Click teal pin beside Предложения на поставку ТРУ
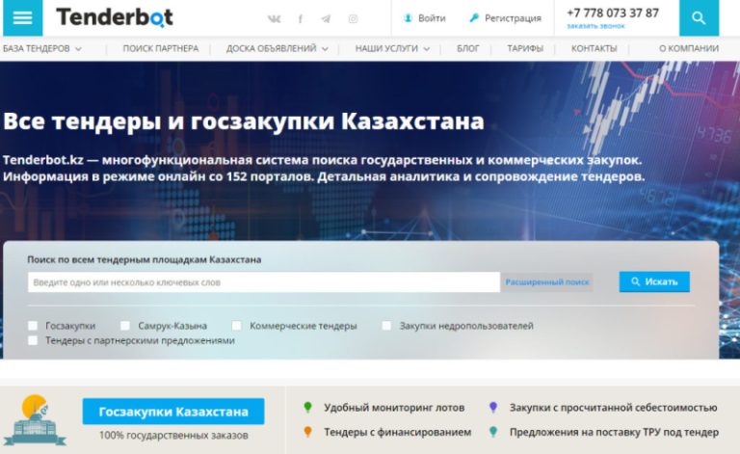The image size is (740, 454). tap(493, 432)
